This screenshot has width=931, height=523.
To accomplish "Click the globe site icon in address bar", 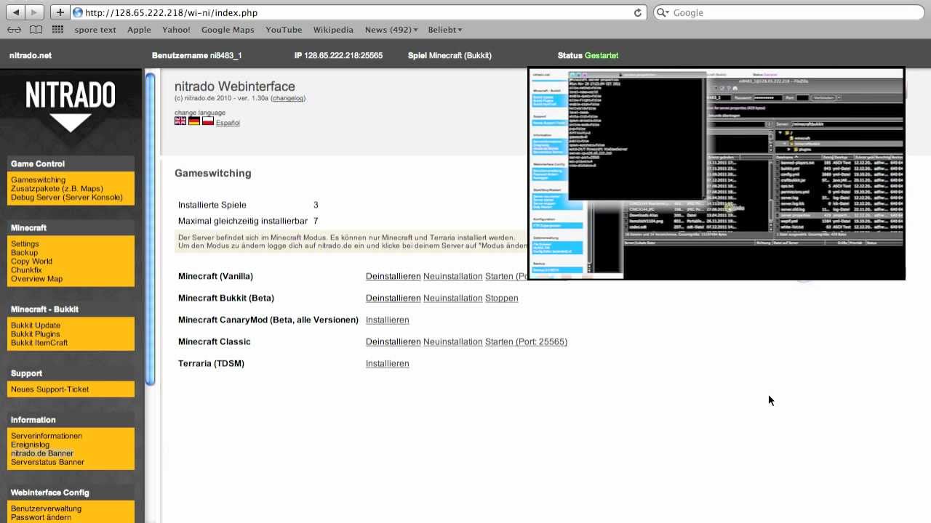I will point(78,12).
